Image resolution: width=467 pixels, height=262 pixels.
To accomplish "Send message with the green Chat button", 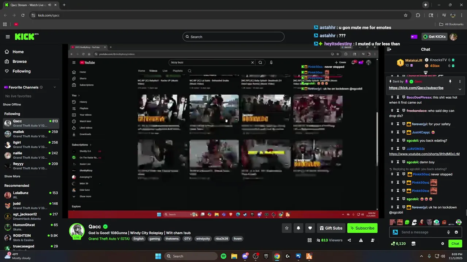I will tap(455, 243).
